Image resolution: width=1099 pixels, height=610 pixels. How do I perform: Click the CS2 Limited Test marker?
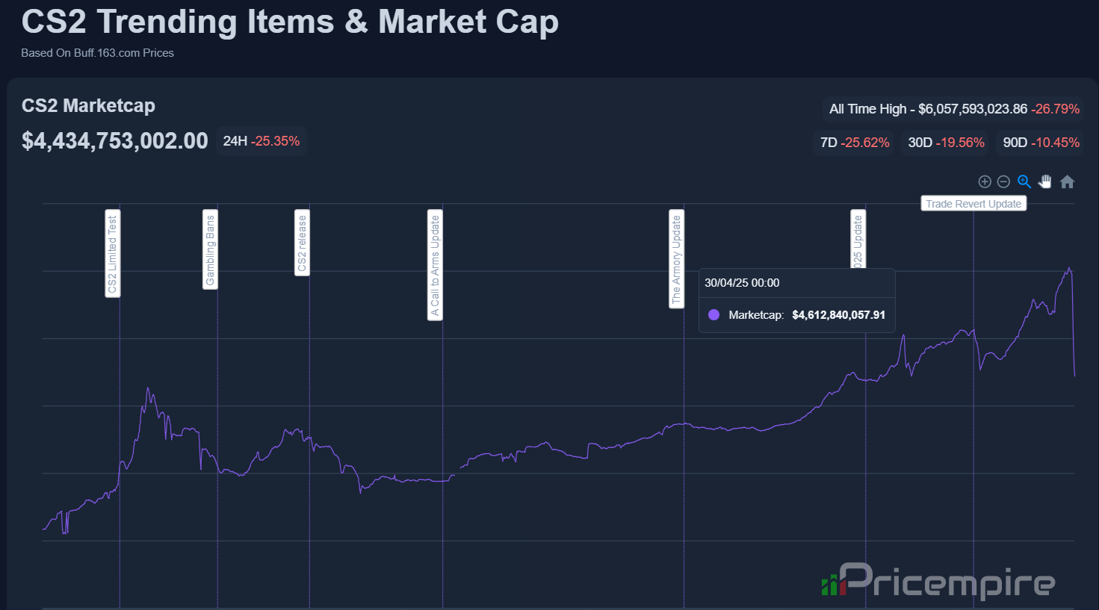point(112,254)
